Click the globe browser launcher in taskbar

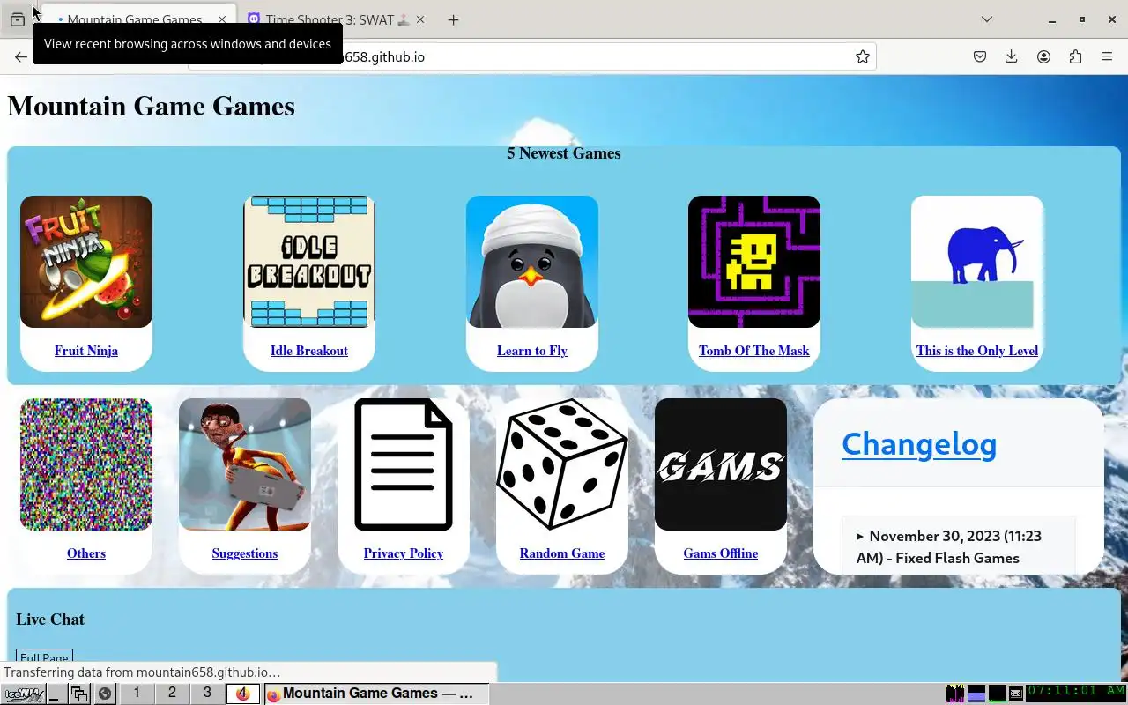[x=105, y=694]
